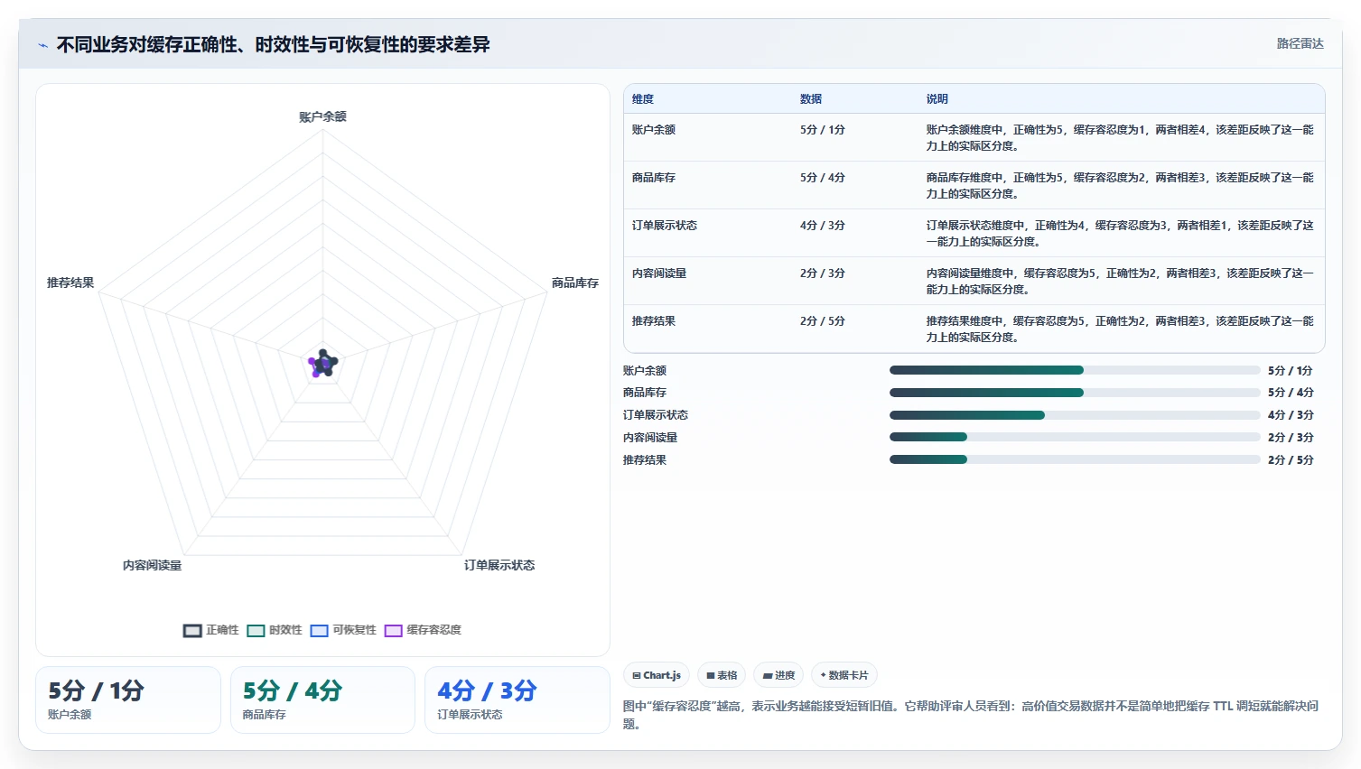
Task: Click the 推荐结果维度中 description text
Action: [1120, 329]
